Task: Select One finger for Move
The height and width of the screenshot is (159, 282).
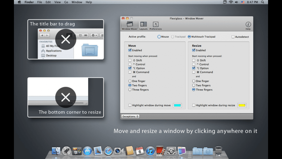Action: tap(130, 81)
